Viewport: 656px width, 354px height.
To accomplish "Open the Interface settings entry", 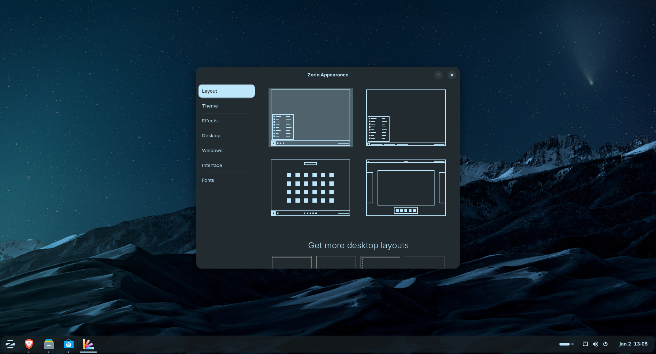I will (x=226, y=165).
